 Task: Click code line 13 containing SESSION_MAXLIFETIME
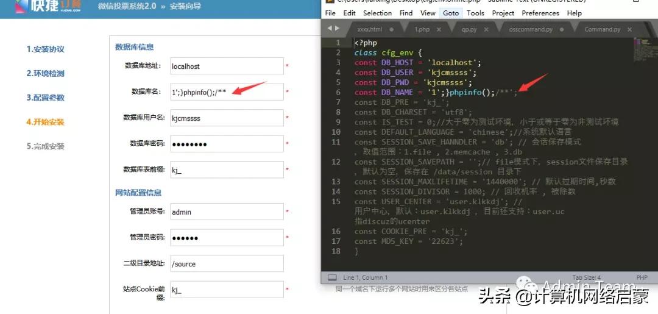485,182
